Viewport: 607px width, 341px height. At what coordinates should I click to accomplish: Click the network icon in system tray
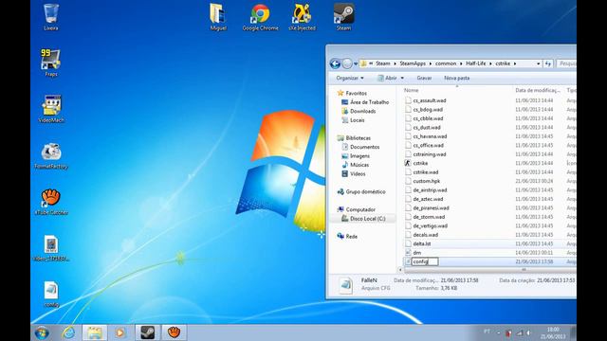(519, 332)
